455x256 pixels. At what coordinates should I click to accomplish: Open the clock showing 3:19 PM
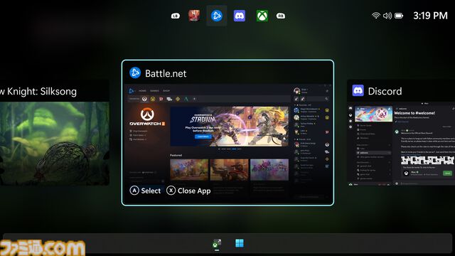430,16
